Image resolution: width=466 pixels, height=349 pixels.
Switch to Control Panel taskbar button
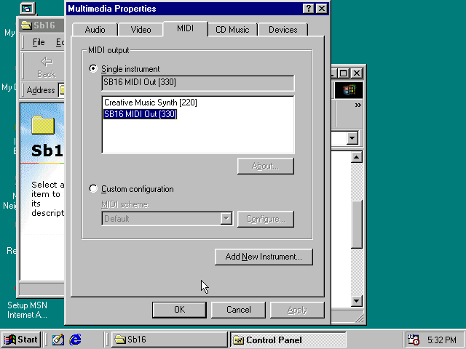coord(288,340)
